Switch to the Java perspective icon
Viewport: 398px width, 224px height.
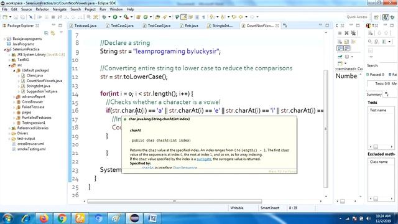(x=386, y=17)
